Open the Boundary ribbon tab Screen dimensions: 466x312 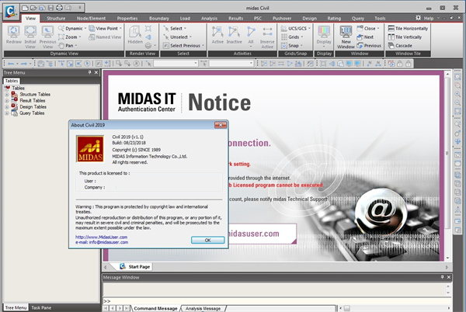coord(159,19)
